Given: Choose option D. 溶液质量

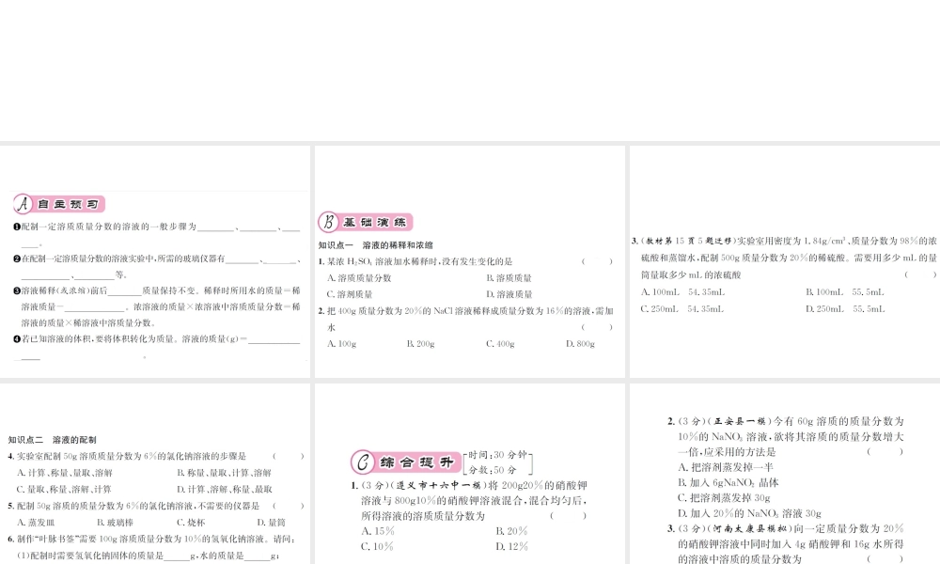Looking at the screenshot, I should coord(509,294).
